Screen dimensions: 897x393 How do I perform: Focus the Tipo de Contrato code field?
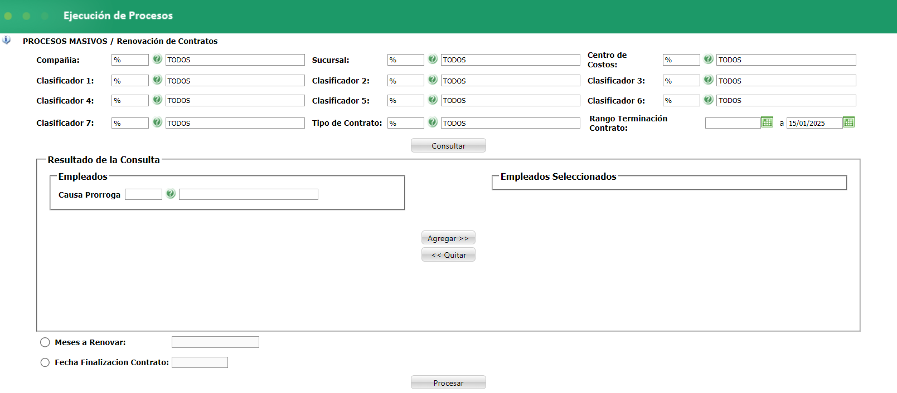click(x=406, y=123)
